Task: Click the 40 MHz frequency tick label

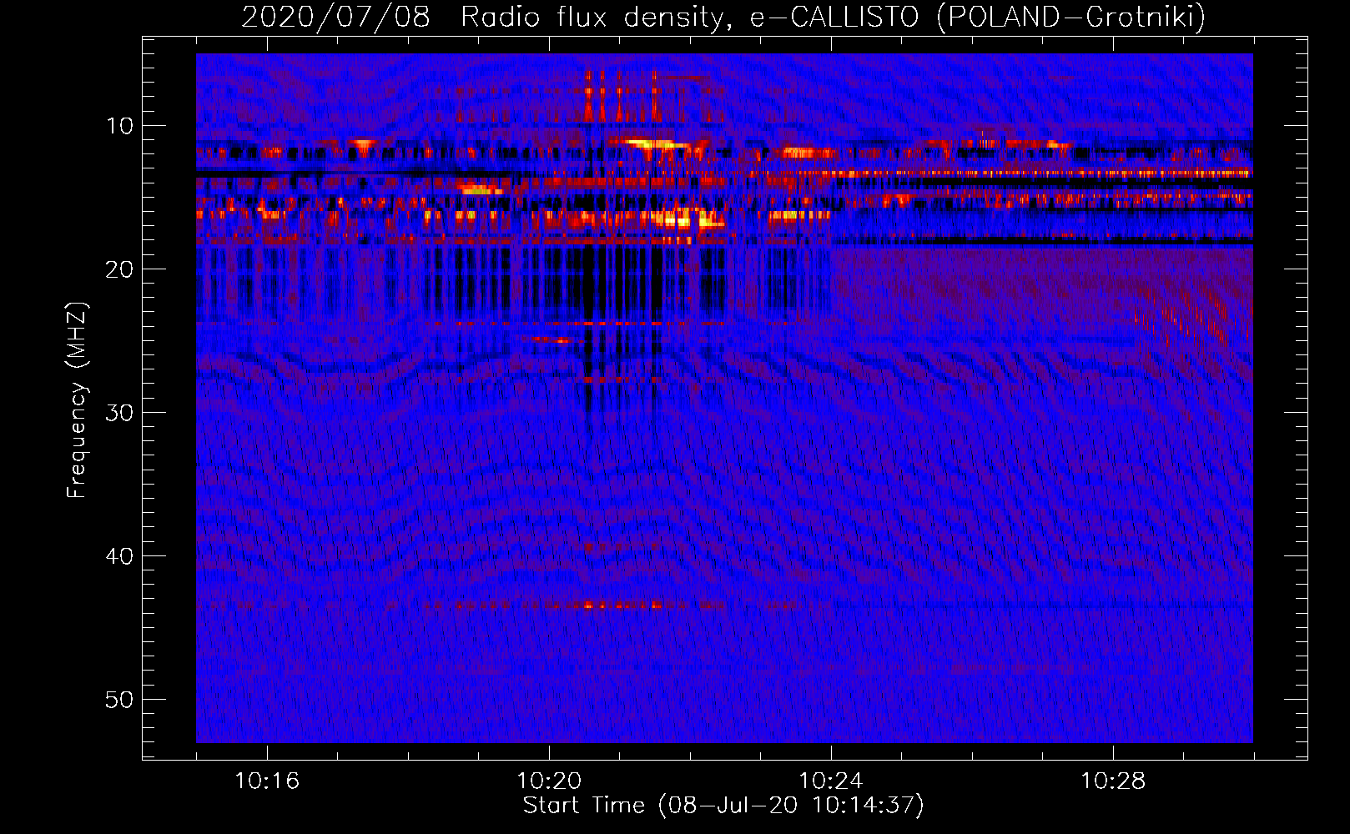Action: 120,556
